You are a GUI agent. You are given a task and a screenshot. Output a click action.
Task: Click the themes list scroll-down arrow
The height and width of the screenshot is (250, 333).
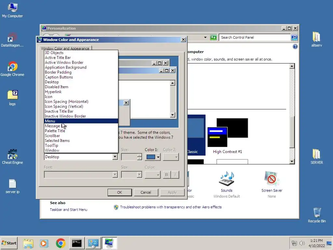pyautogui.click(x=292, y=161)
